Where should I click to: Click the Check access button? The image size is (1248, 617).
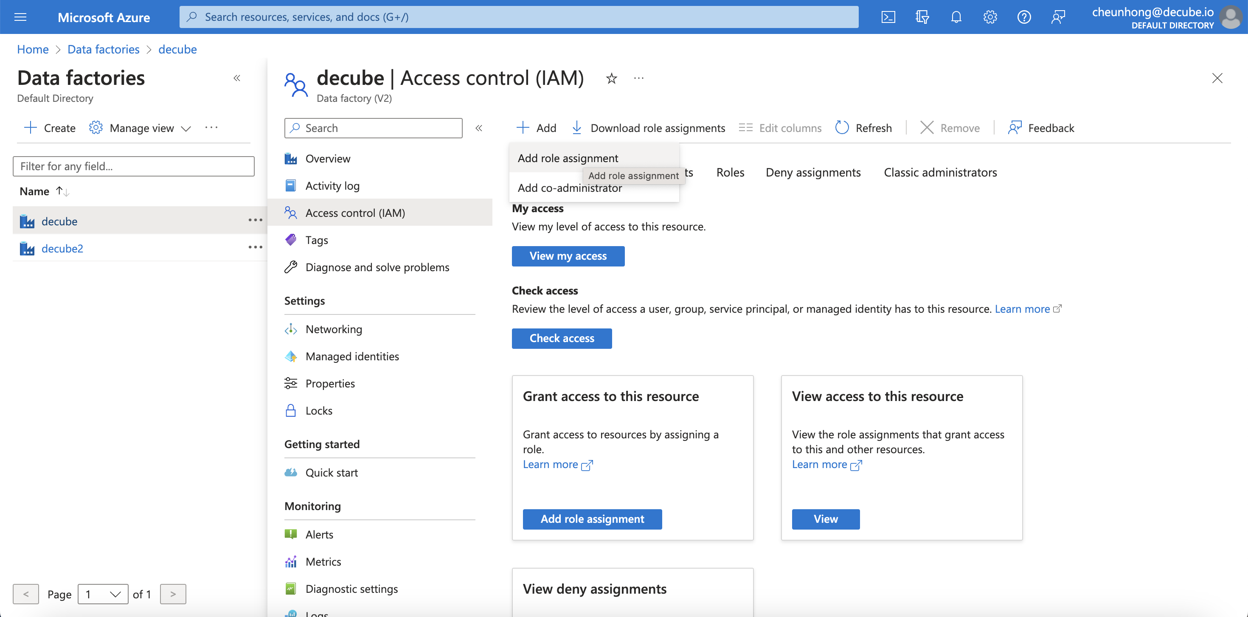click(562, 338)
